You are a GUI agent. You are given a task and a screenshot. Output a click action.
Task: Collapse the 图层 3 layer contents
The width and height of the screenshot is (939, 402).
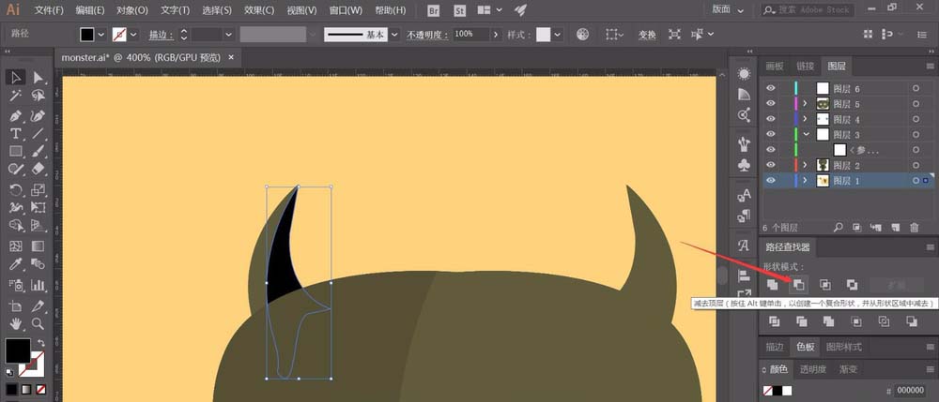coord(806,134)
